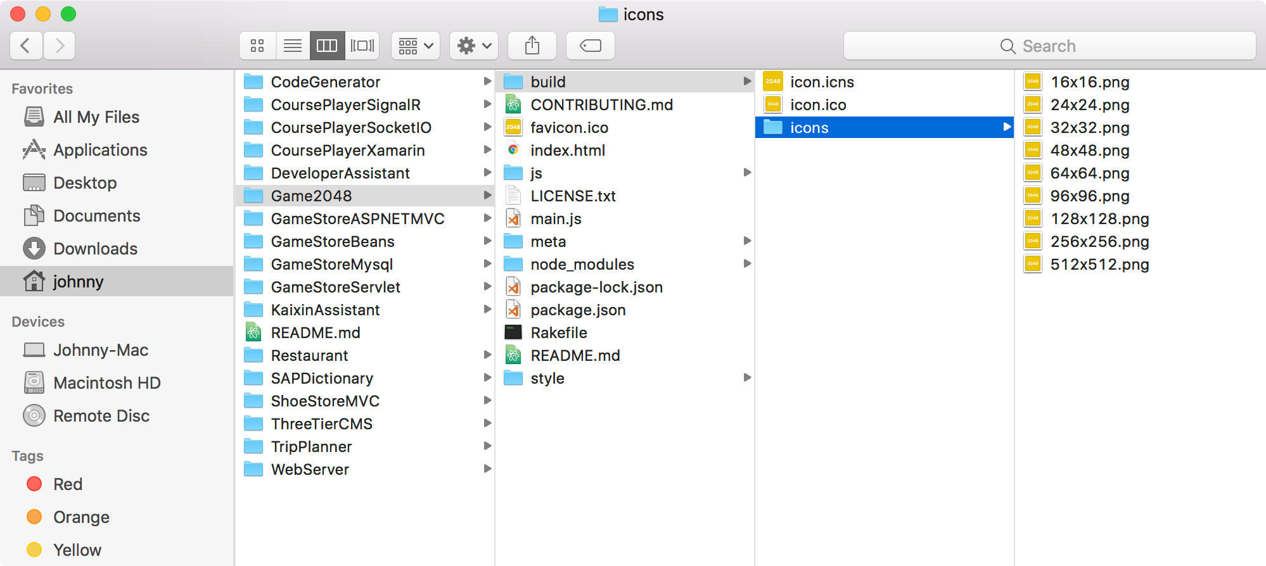Viewport: 1266px width, 566px height.
Task: Click the favicon.ico file icon
Action: pos(513,127)
